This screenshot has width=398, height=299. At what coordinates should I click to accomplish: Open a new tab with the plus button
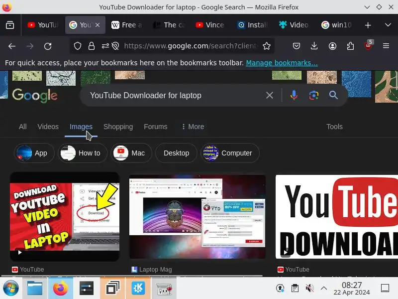coord(368,25)
